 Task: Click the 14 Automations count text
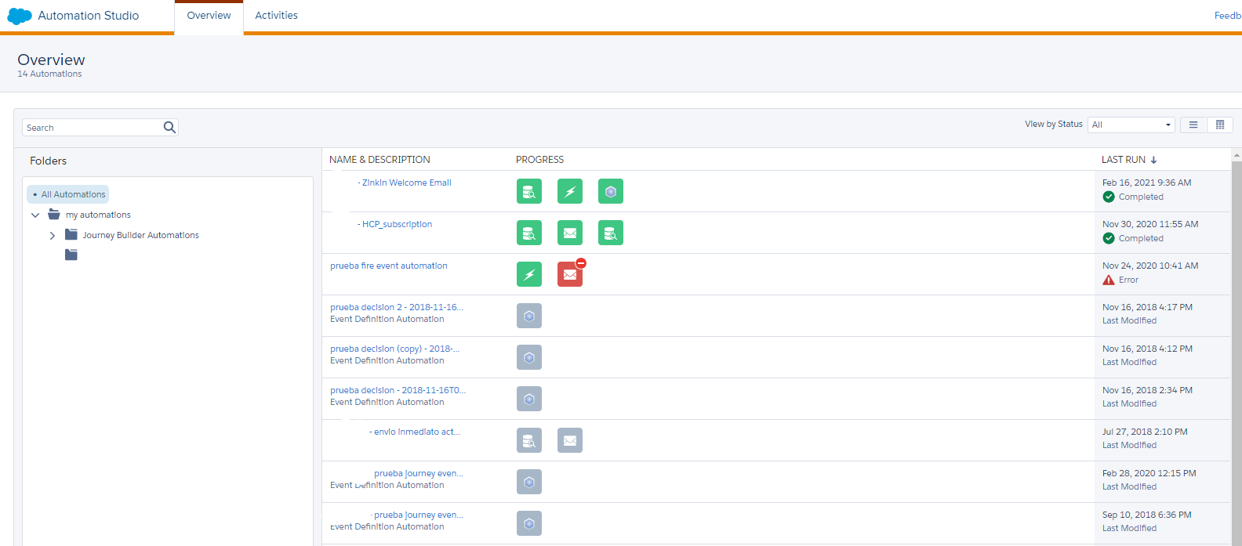[x=49, y=74]
